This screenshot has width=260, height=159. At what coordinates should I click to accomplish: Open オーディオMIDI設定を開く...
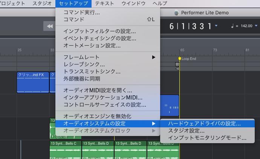pos(108,90)
